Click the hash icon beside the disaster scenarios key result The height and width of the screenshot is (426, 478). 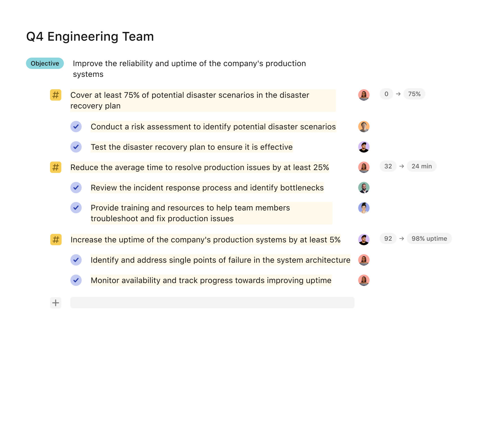(x=56, y=95)
